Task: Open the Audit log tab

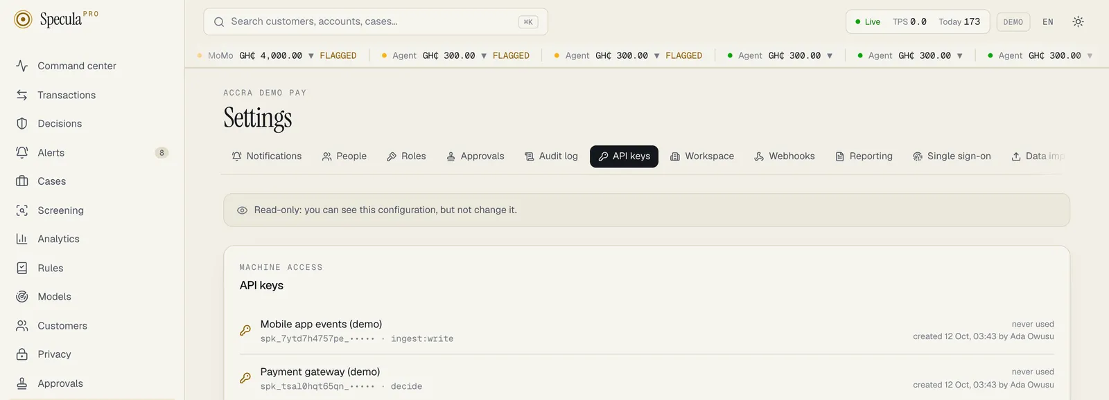Action: (551, 156)
